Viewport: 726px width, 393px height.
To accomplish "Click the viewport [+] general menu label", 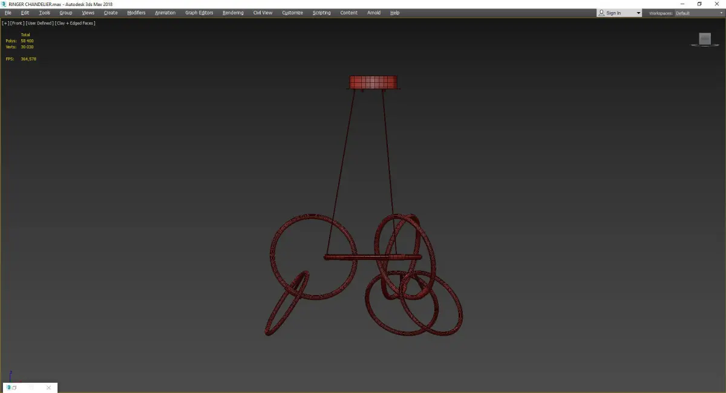I will tap(5, 23).
